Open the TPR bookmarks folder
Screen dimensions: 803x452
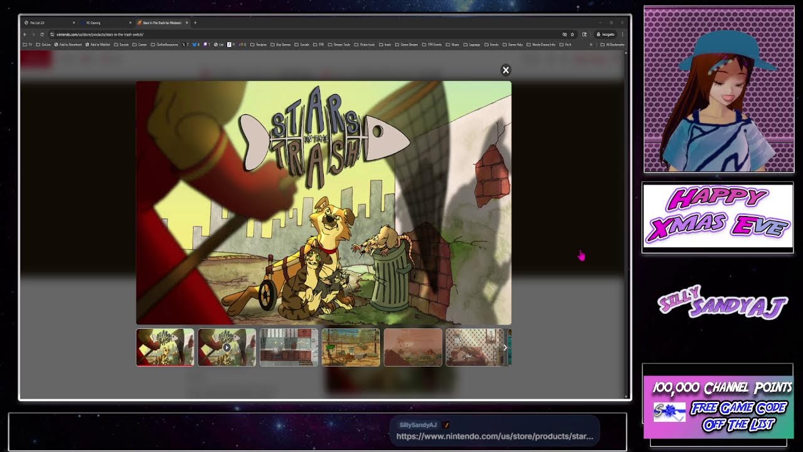point(318,45)
